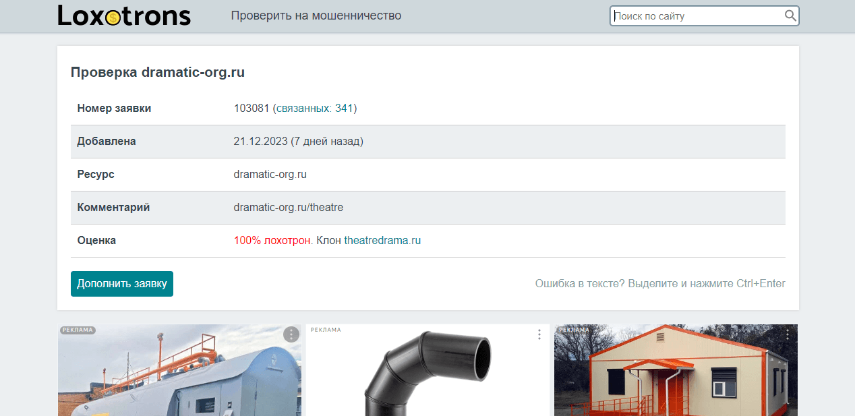This screenshot has height=416, width=855.
Task: Open the options menu on the boiler ad
Action: 290,334
